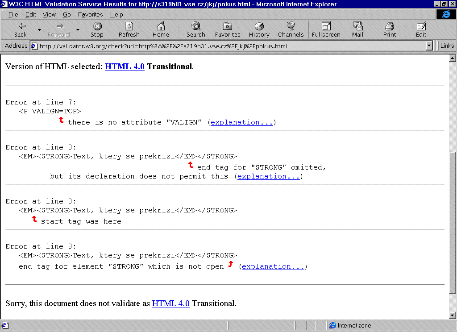Open explanation link for VALIGN attribute error
The image size is (457, 332).
(x=241, y=122)
